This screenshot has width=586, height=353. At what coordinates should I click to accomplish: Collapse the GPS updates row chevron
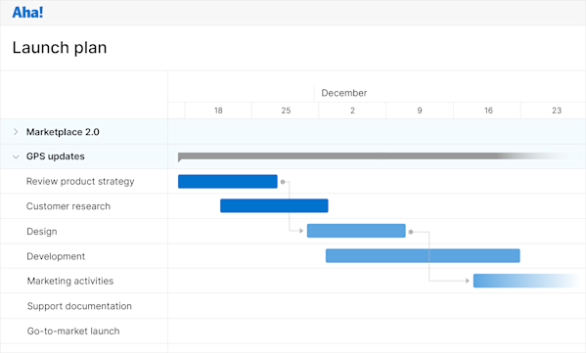pyautogui.click(x=16, y=156)
